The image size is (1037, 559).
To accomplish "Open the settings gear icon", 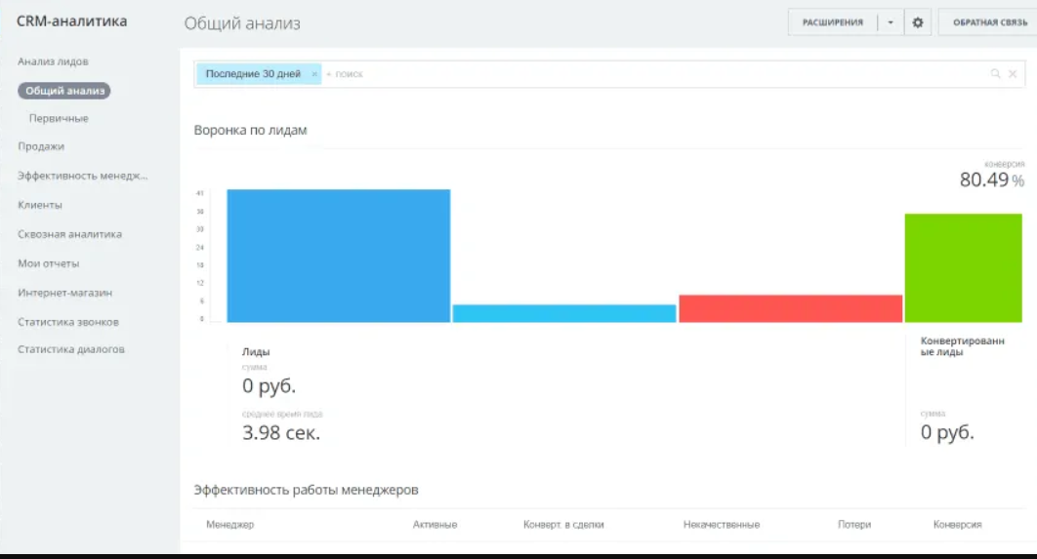I will 917,22.
